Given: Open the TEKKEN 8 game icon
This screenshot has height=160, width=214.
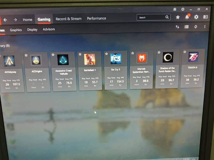Looking at the screenshot, I should 193,57.
